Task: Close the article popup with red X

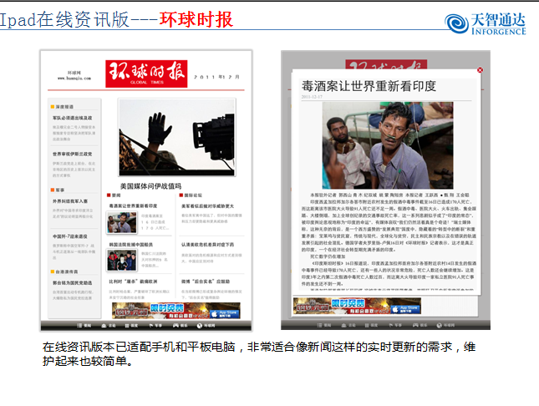Action: (480, 70)
